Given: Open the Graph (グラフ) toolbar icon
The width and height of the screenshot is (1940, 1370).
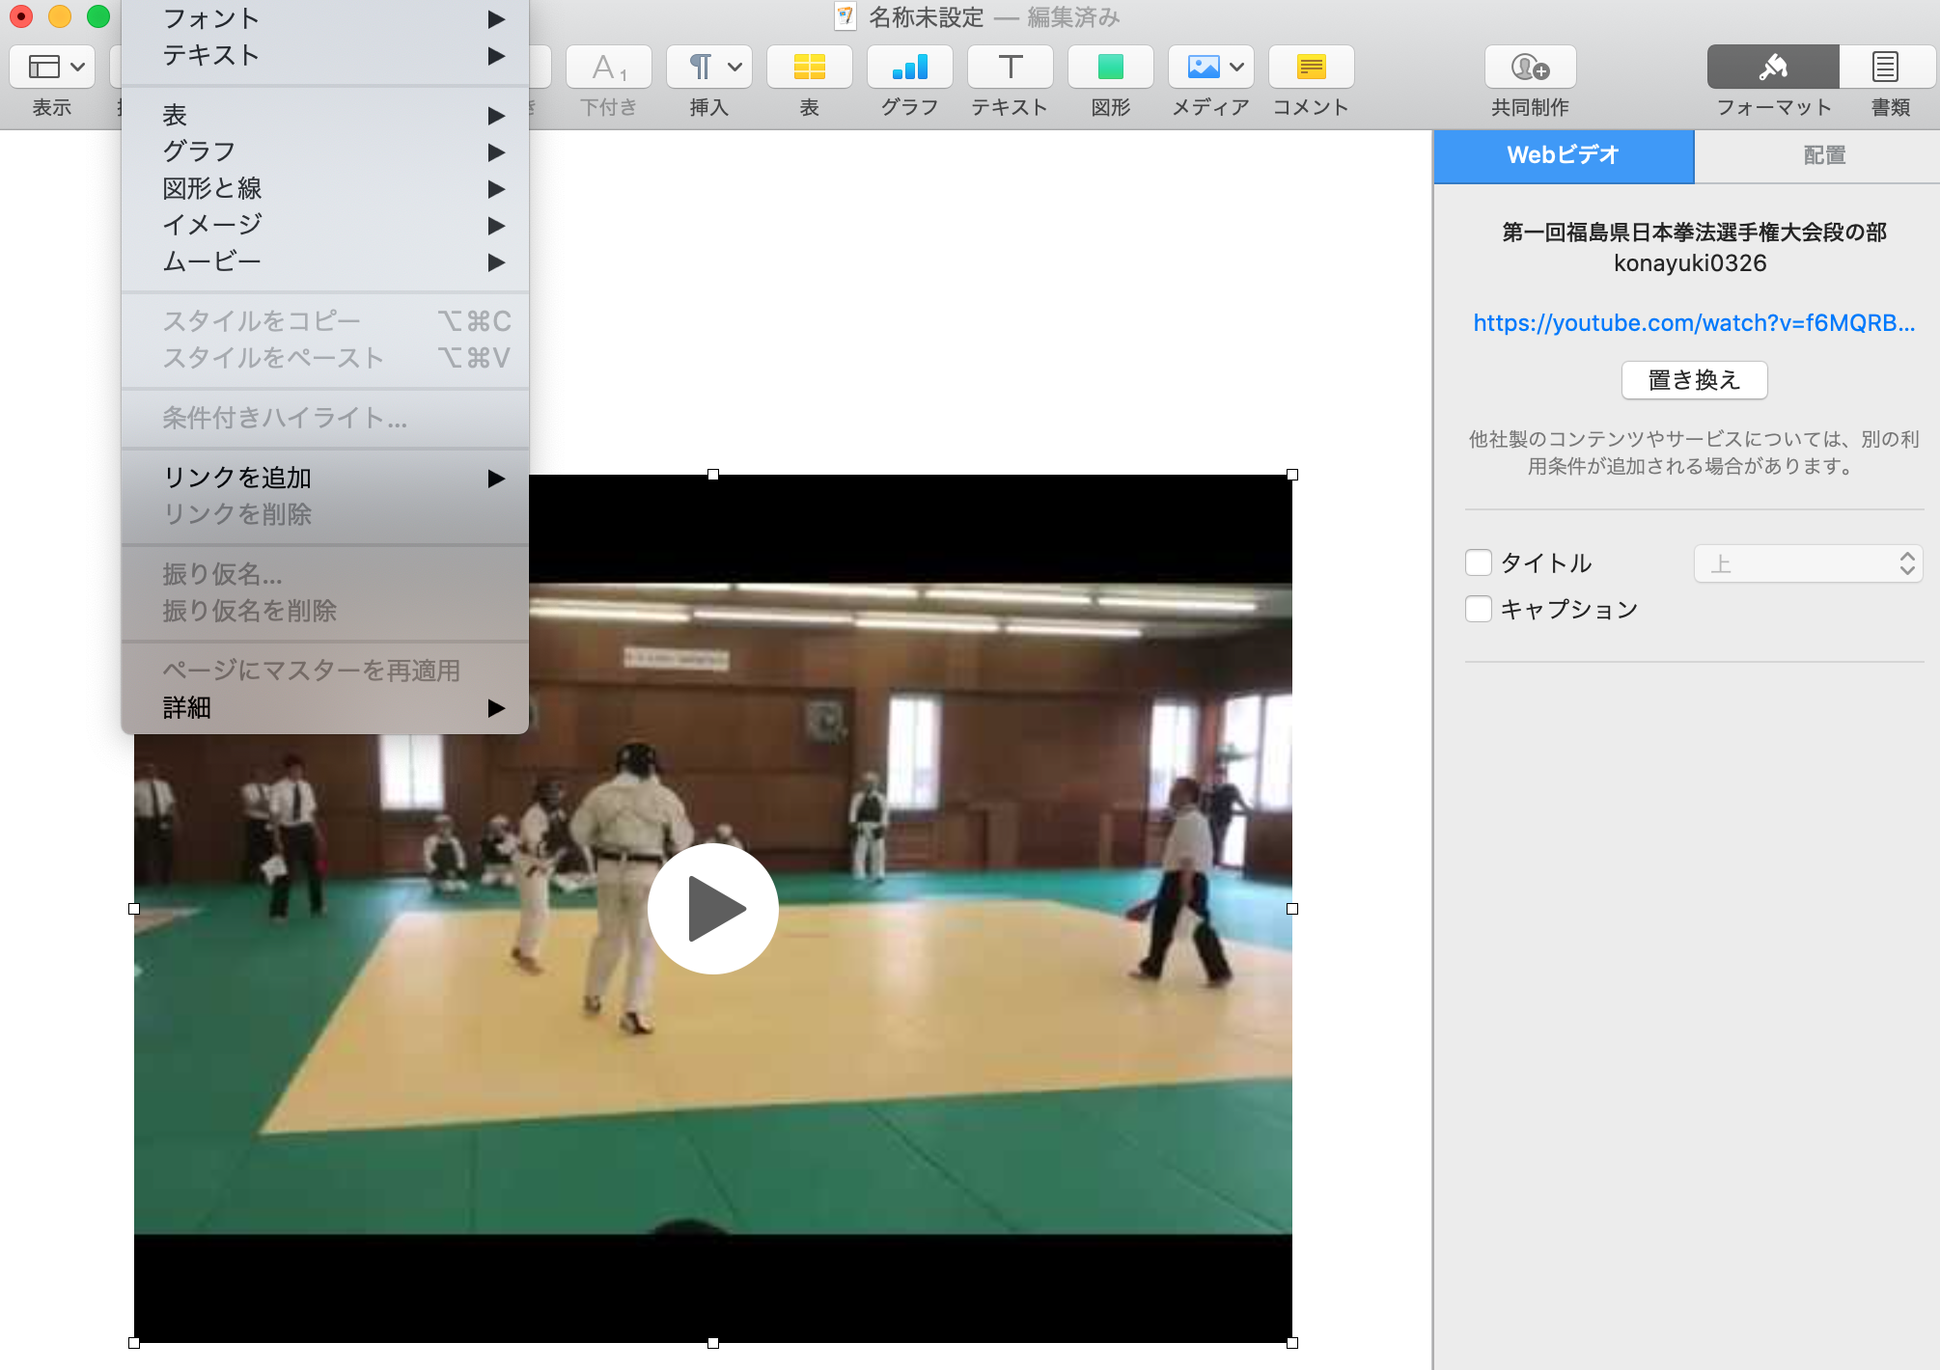Looking at the screenshot, I should [x=909, y=68].
